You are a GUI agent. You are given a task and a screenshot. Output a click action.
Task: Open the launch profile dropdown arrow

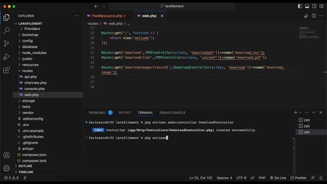(300, 112)
